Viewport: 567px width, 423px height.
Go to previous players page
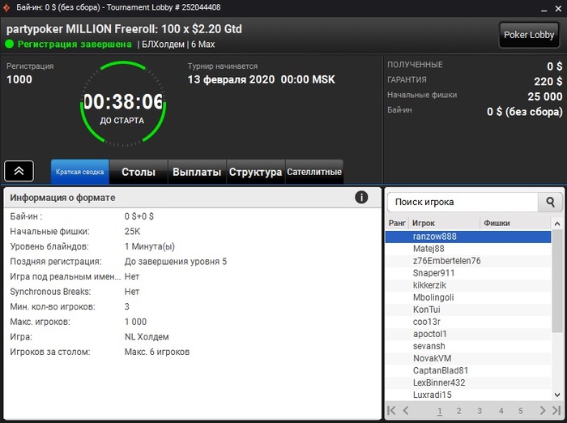[406, 410]
